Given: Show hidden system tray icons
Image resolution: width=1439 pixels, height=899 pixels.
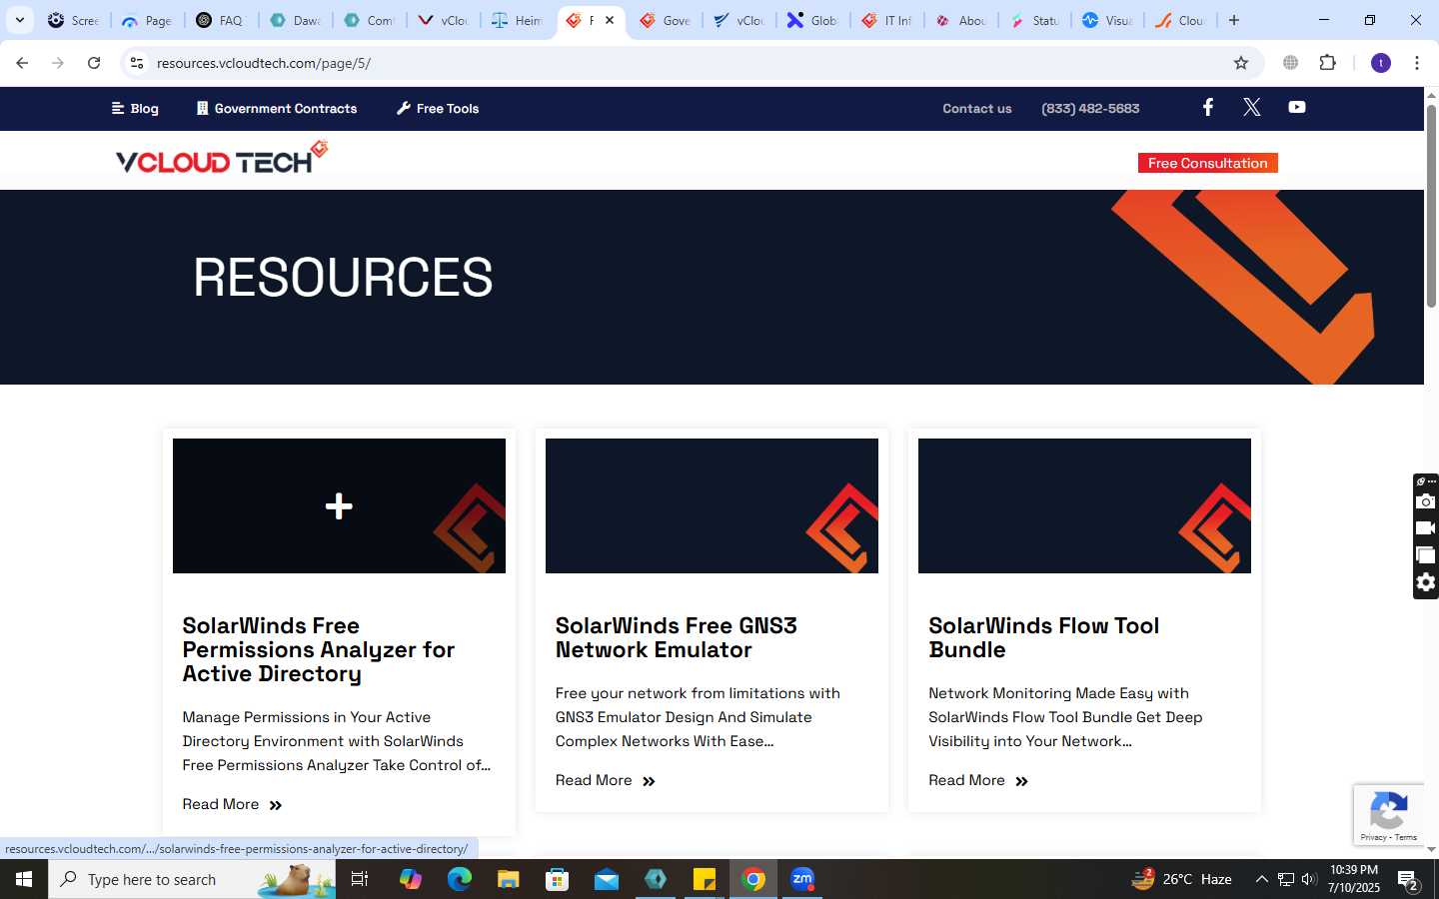Looking at the screenshot, I should (x=1261, y=879).
